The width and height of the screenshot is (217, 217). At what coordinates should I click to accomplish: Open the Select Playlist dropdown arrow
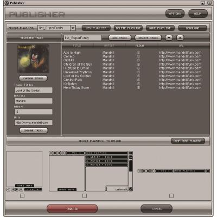tap(73, 28)
